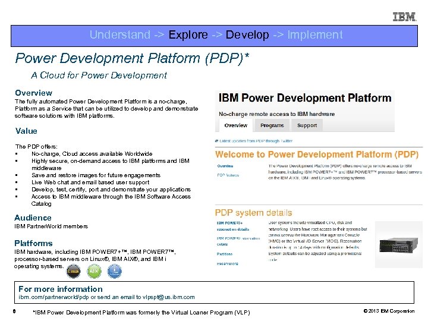Click the blue IBM i icon
This screenshot has width=428, height=321.
click(115, 271)
